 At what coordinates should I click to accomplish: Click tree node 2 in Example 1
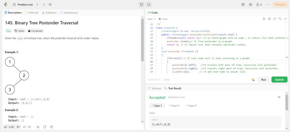pos(24,75)
